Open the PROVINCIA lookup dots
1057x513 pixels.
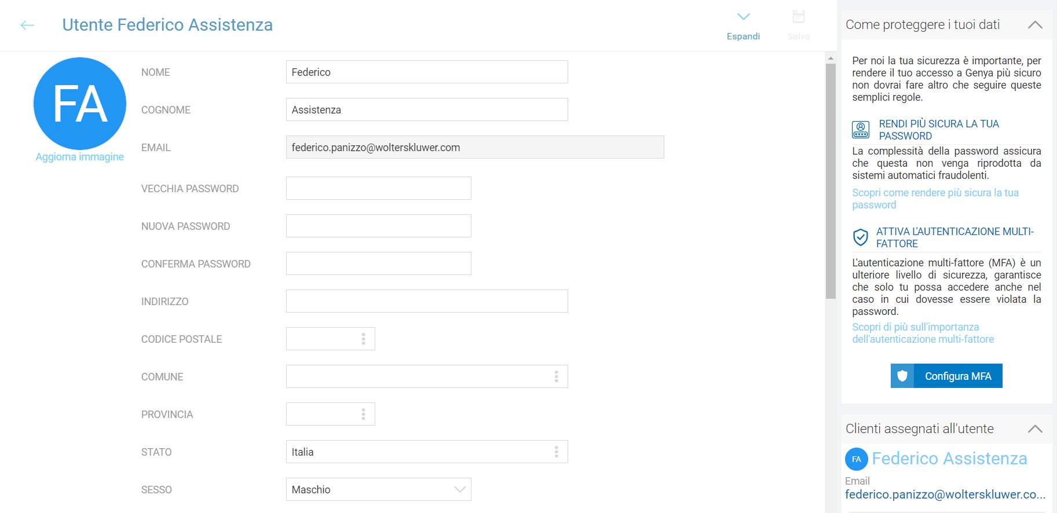(x=363, y=414)
